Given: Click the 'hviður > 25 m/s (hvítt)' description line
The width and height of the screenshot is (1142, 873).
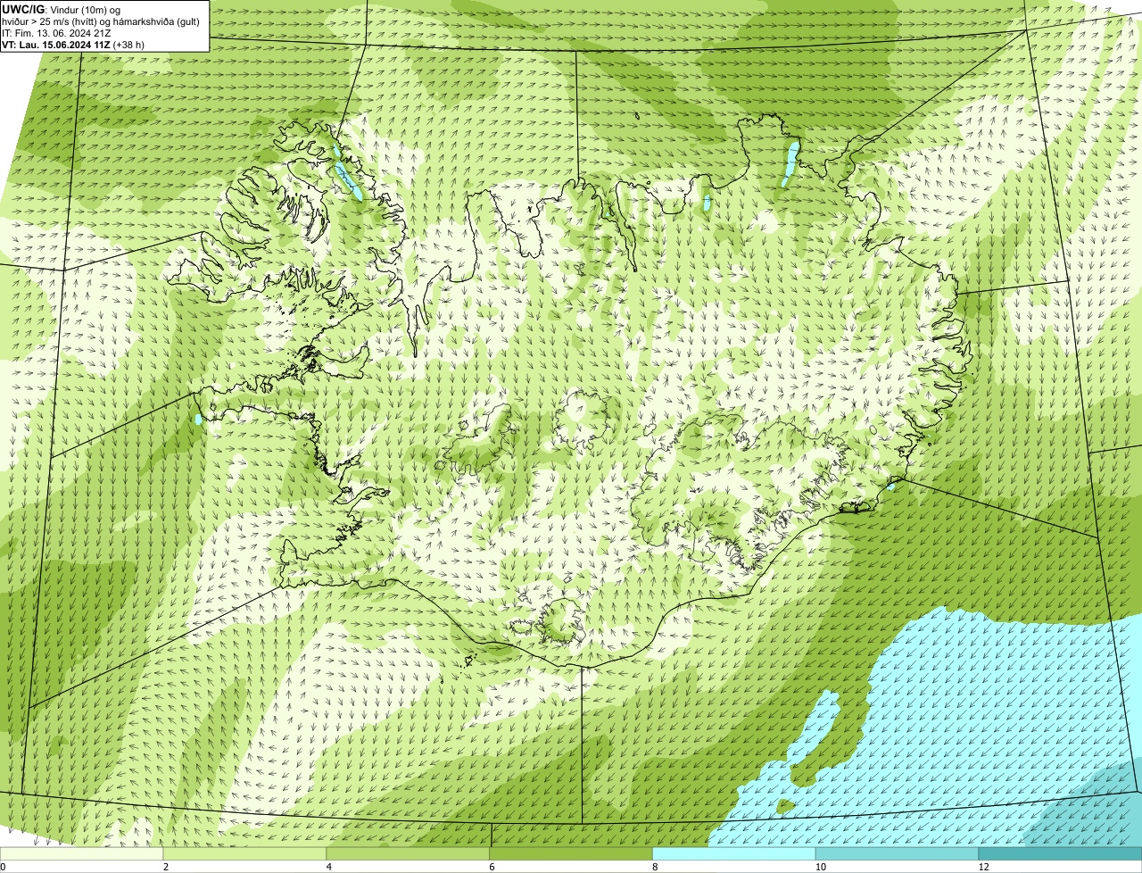Looking at the screenshot, I should (101, 21).
